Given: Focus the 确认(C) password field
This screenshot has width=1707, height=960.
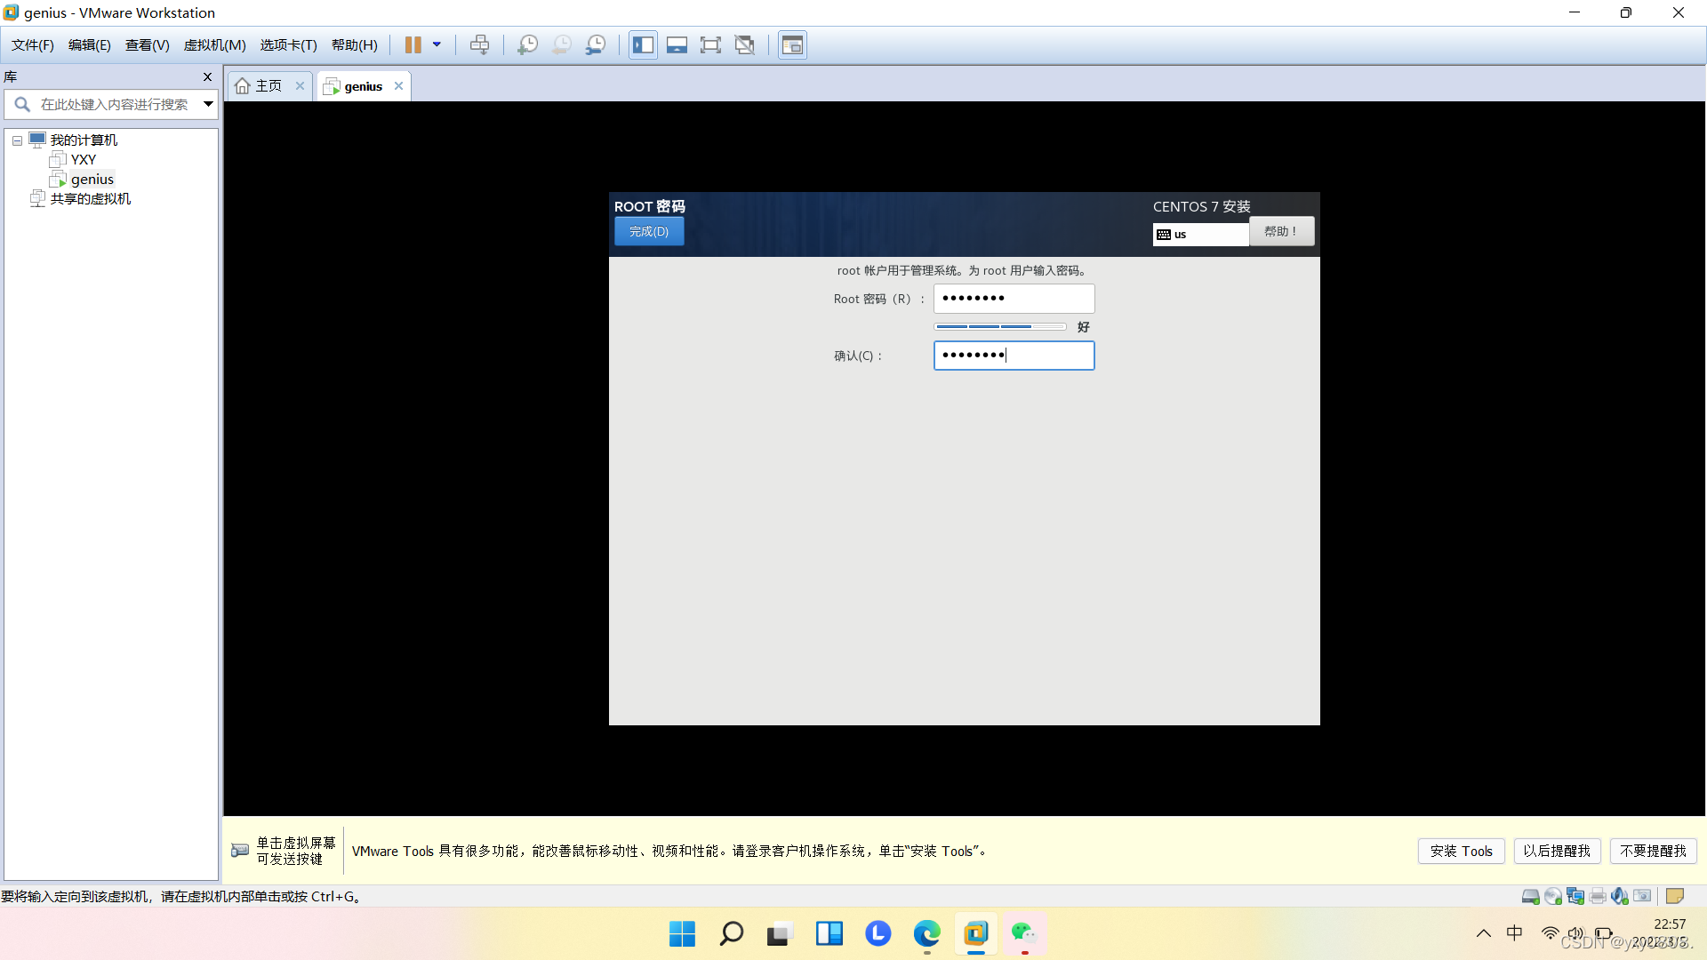Looking at the screenshot, I should (x=1014, y=356).
